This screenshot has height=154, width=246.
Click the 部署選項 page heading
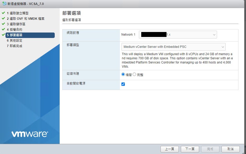72,13
